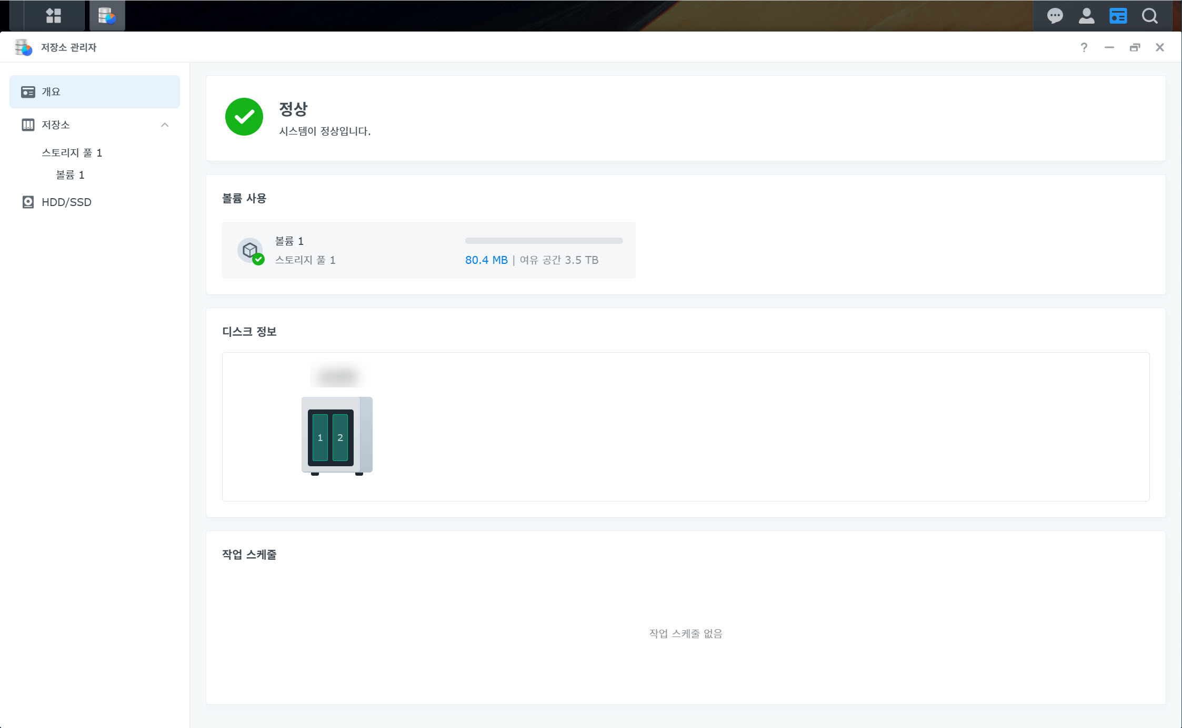Click the 80.4 MB usage link
This screenshot has height=728, width=1182.
[486, 260]
